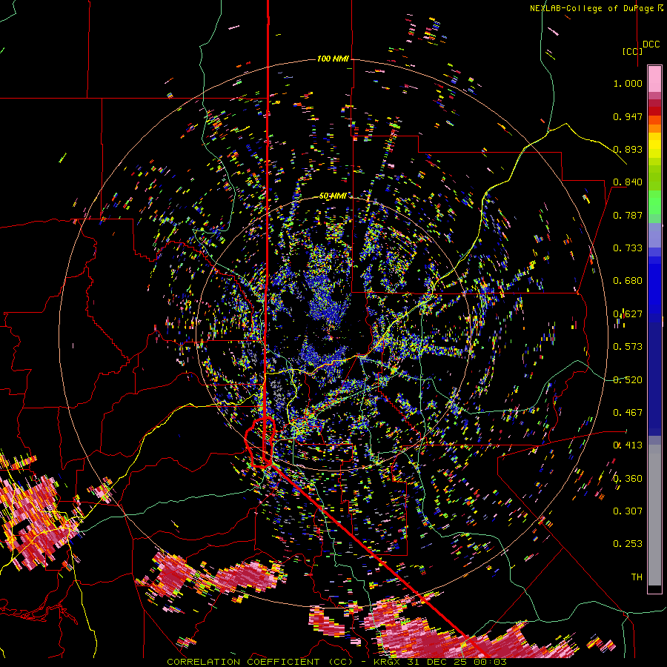667x667 pixels.
Task: Click the bright green segment of color bar
Action: pos(654,202)
